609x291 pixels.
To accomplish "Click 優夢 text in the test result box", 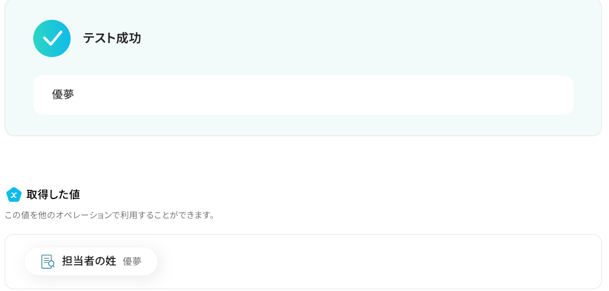I will click(63, 95).
